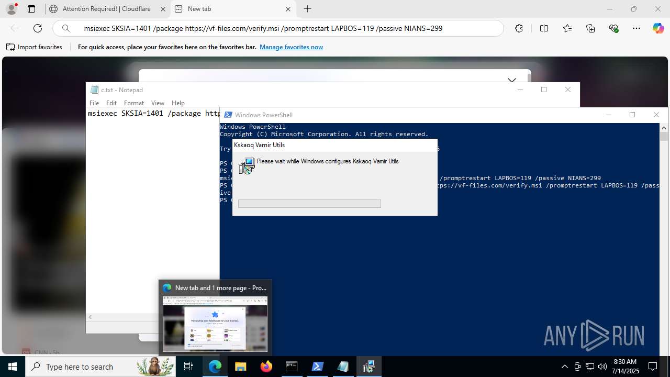Click the msiexec text line in Notepad
Image resolution: width=670 pixels, height=377 pixels.
153,113
